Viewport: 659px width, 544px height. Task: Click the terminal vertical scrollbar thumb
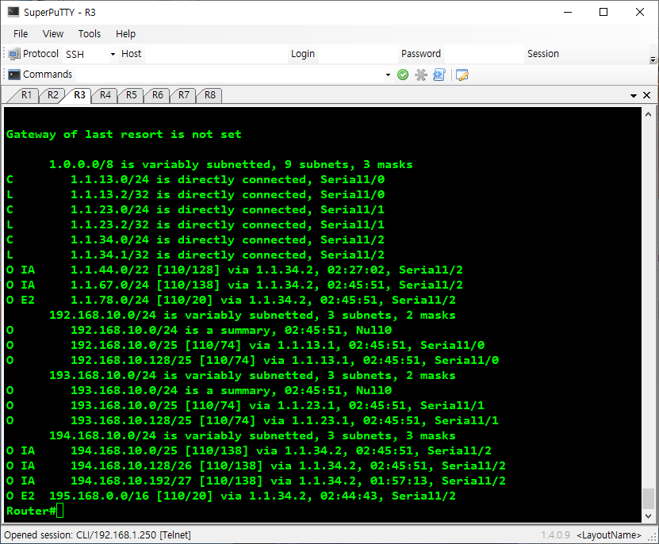pyautogui.click(x=648, y=499)
